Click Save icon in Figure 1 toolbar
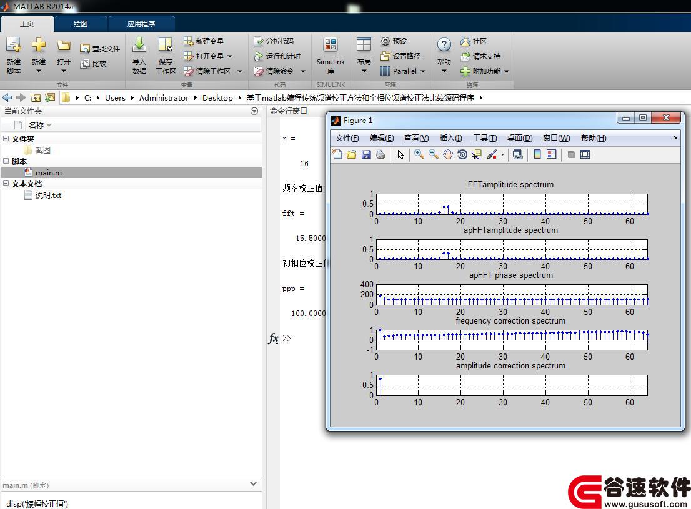Screen dimensions: 691x509 (366, 155)
